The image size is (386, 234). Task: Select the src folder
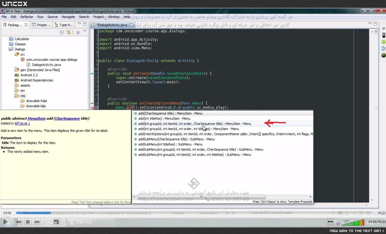click(20, 54)
